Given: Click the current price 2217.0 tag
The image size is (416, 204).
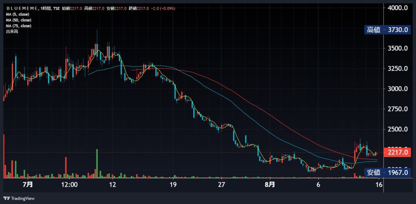Looking at the screenshot, I should coord(397,152).
